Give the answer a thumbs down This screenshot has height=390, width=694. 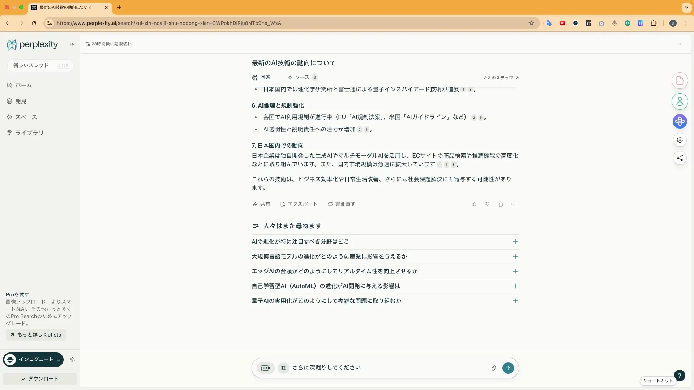[x=487, y=204]
